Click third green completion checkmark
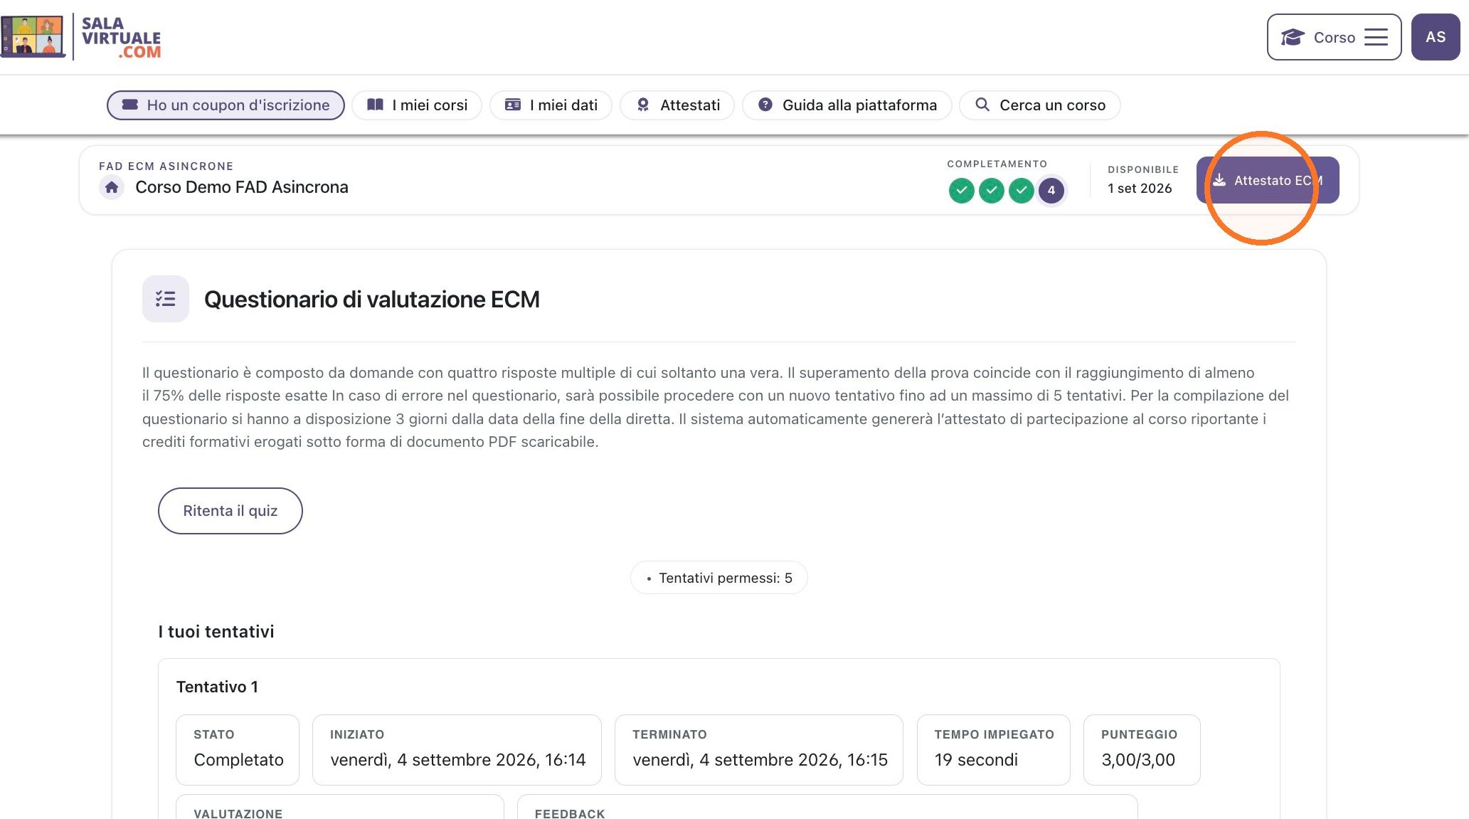This screenshot has height=819, width=1469. (x=1022, y=191)
